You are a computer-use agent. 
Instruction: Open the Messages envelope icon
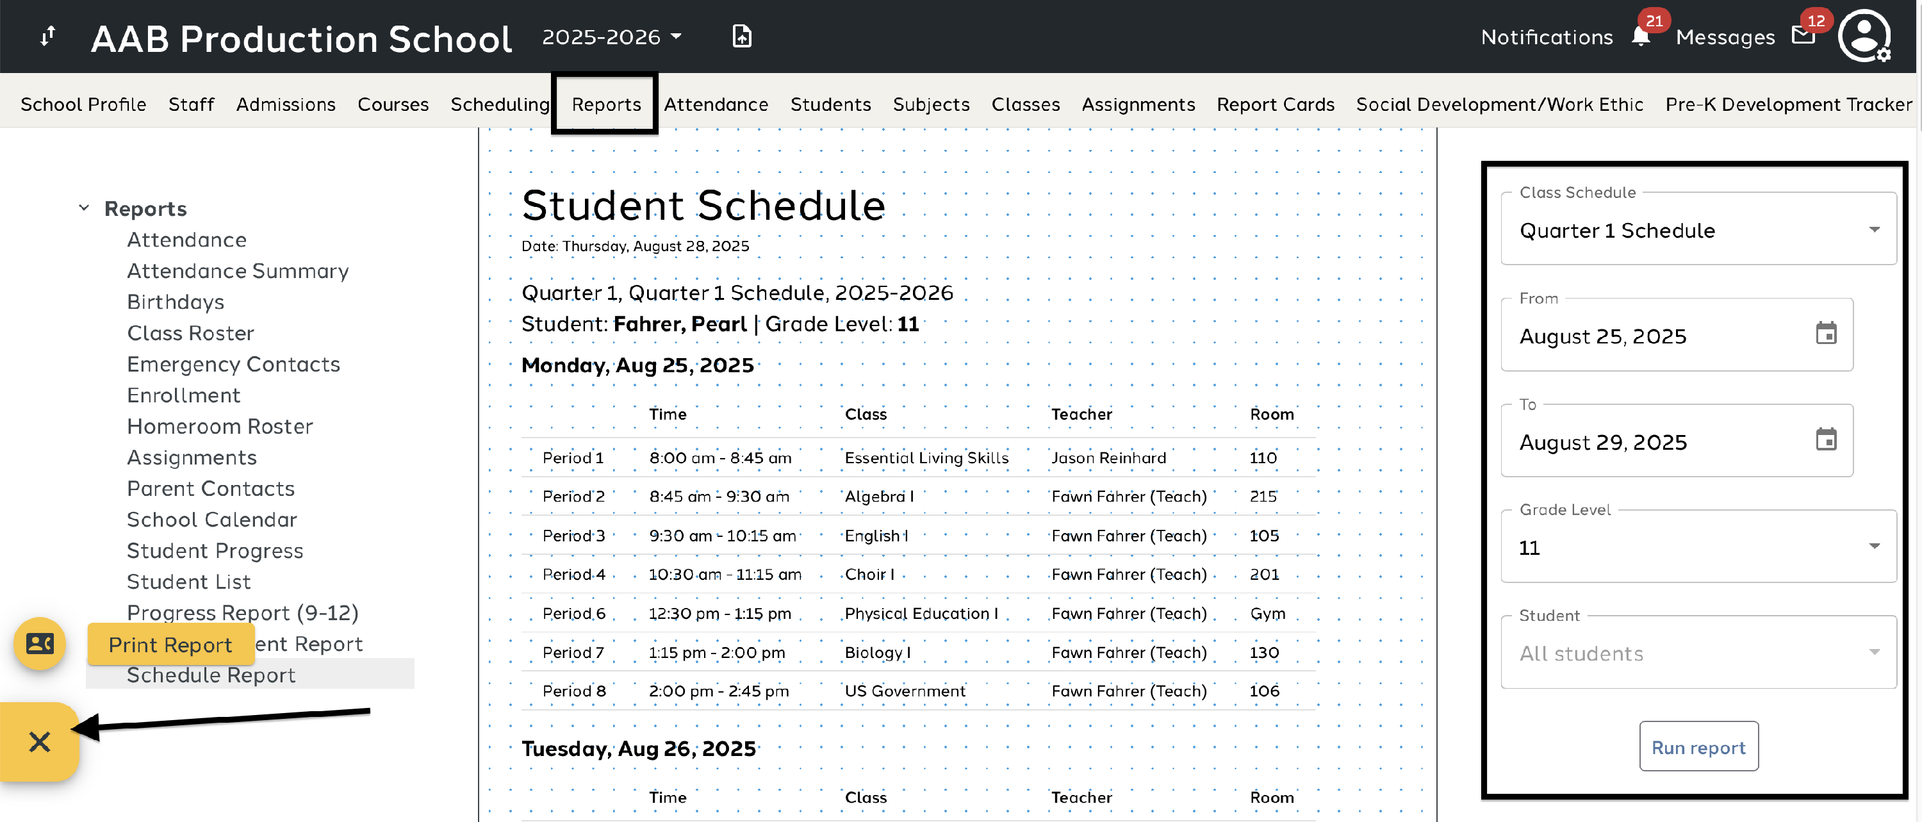(1803, 36)
